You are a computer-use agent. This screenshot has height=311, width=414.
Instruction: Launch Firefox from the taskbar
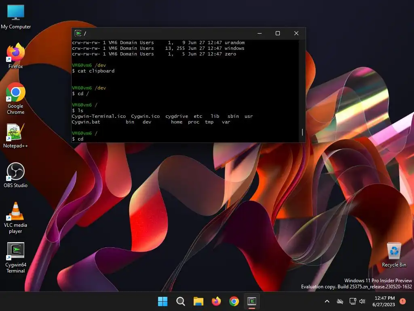coord(216,301)
